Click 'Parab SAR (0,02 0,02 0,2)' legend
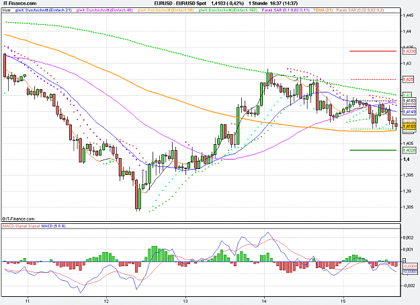Viewport: 420px width, 305px height. click(360, 10)
